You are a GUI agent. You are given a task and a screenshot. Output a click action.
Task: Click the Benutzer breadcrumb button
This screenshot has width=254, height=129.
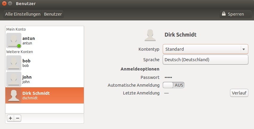click(x=53, y=14)
